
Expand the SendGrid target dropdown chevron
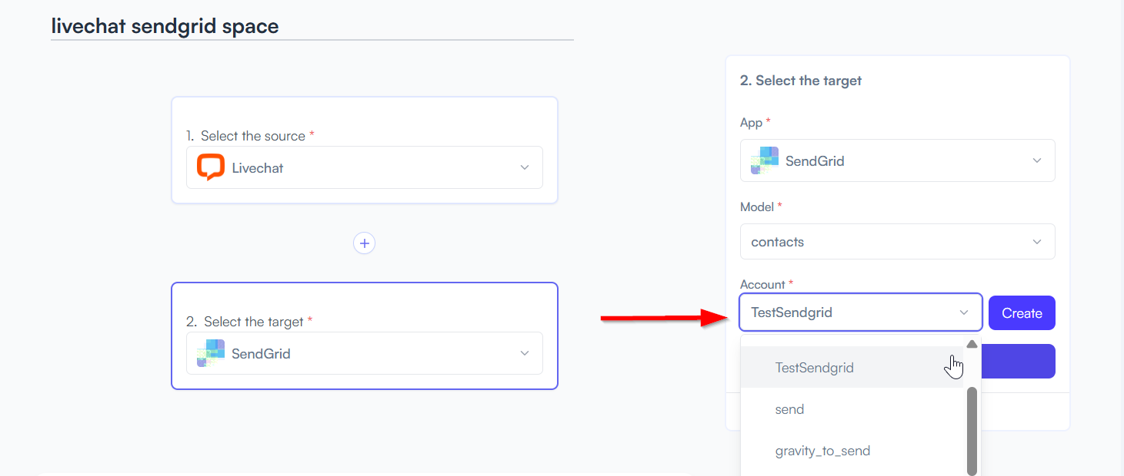tap(525, 353)
